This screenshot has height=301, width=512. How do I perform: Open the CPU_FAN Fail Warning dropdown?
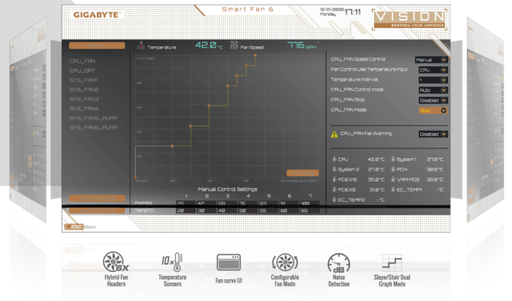click(433, 134)
